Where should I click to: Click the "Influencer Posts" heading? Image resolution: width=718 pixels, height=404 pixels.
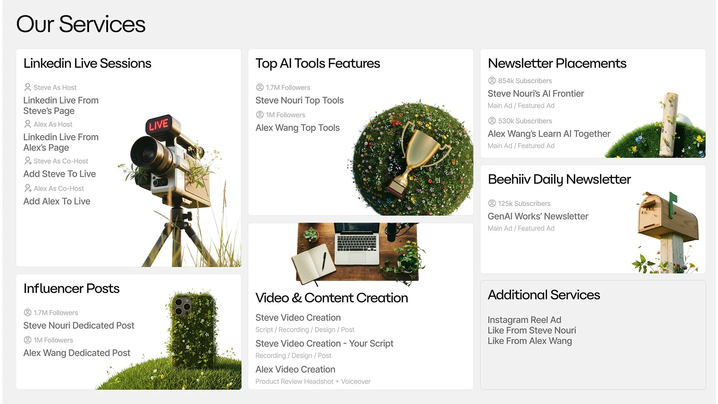click(71, 288)
